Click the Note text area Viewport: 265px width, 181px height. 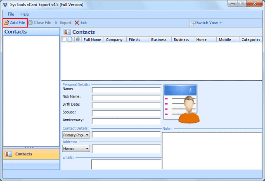pyautogui.click(x=212, y=151)
